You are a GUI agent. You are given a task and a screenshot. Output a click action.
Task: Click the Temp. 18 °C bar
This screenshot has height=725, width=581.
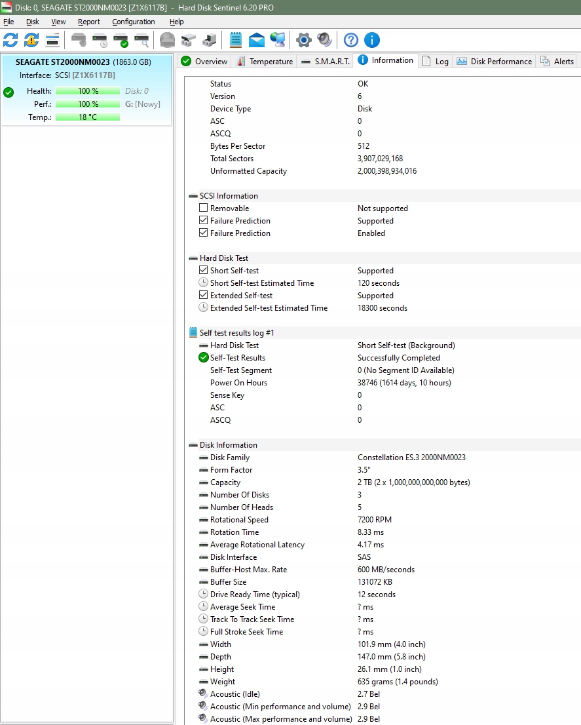click(x=88, y=117)
